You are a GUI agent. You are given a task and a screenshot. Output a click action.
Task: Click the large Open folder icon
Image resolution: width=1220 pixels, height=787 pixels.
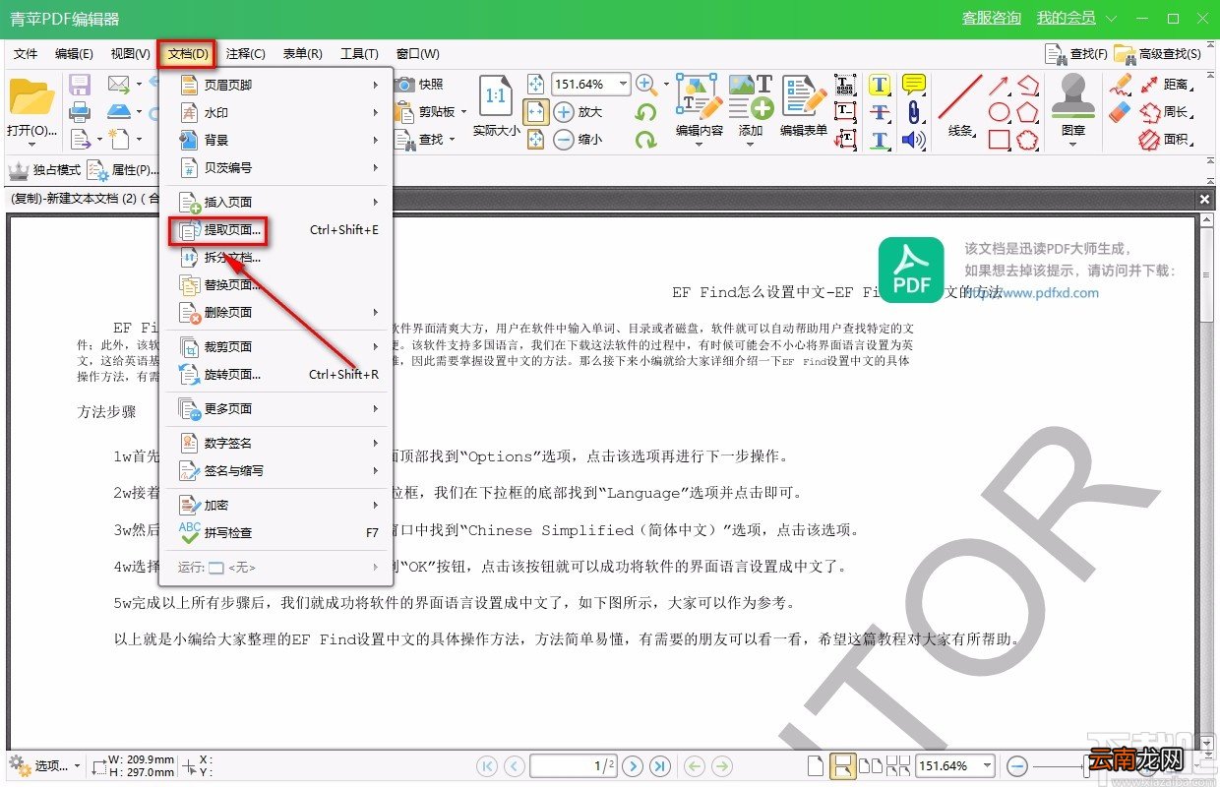click(31, 97)
